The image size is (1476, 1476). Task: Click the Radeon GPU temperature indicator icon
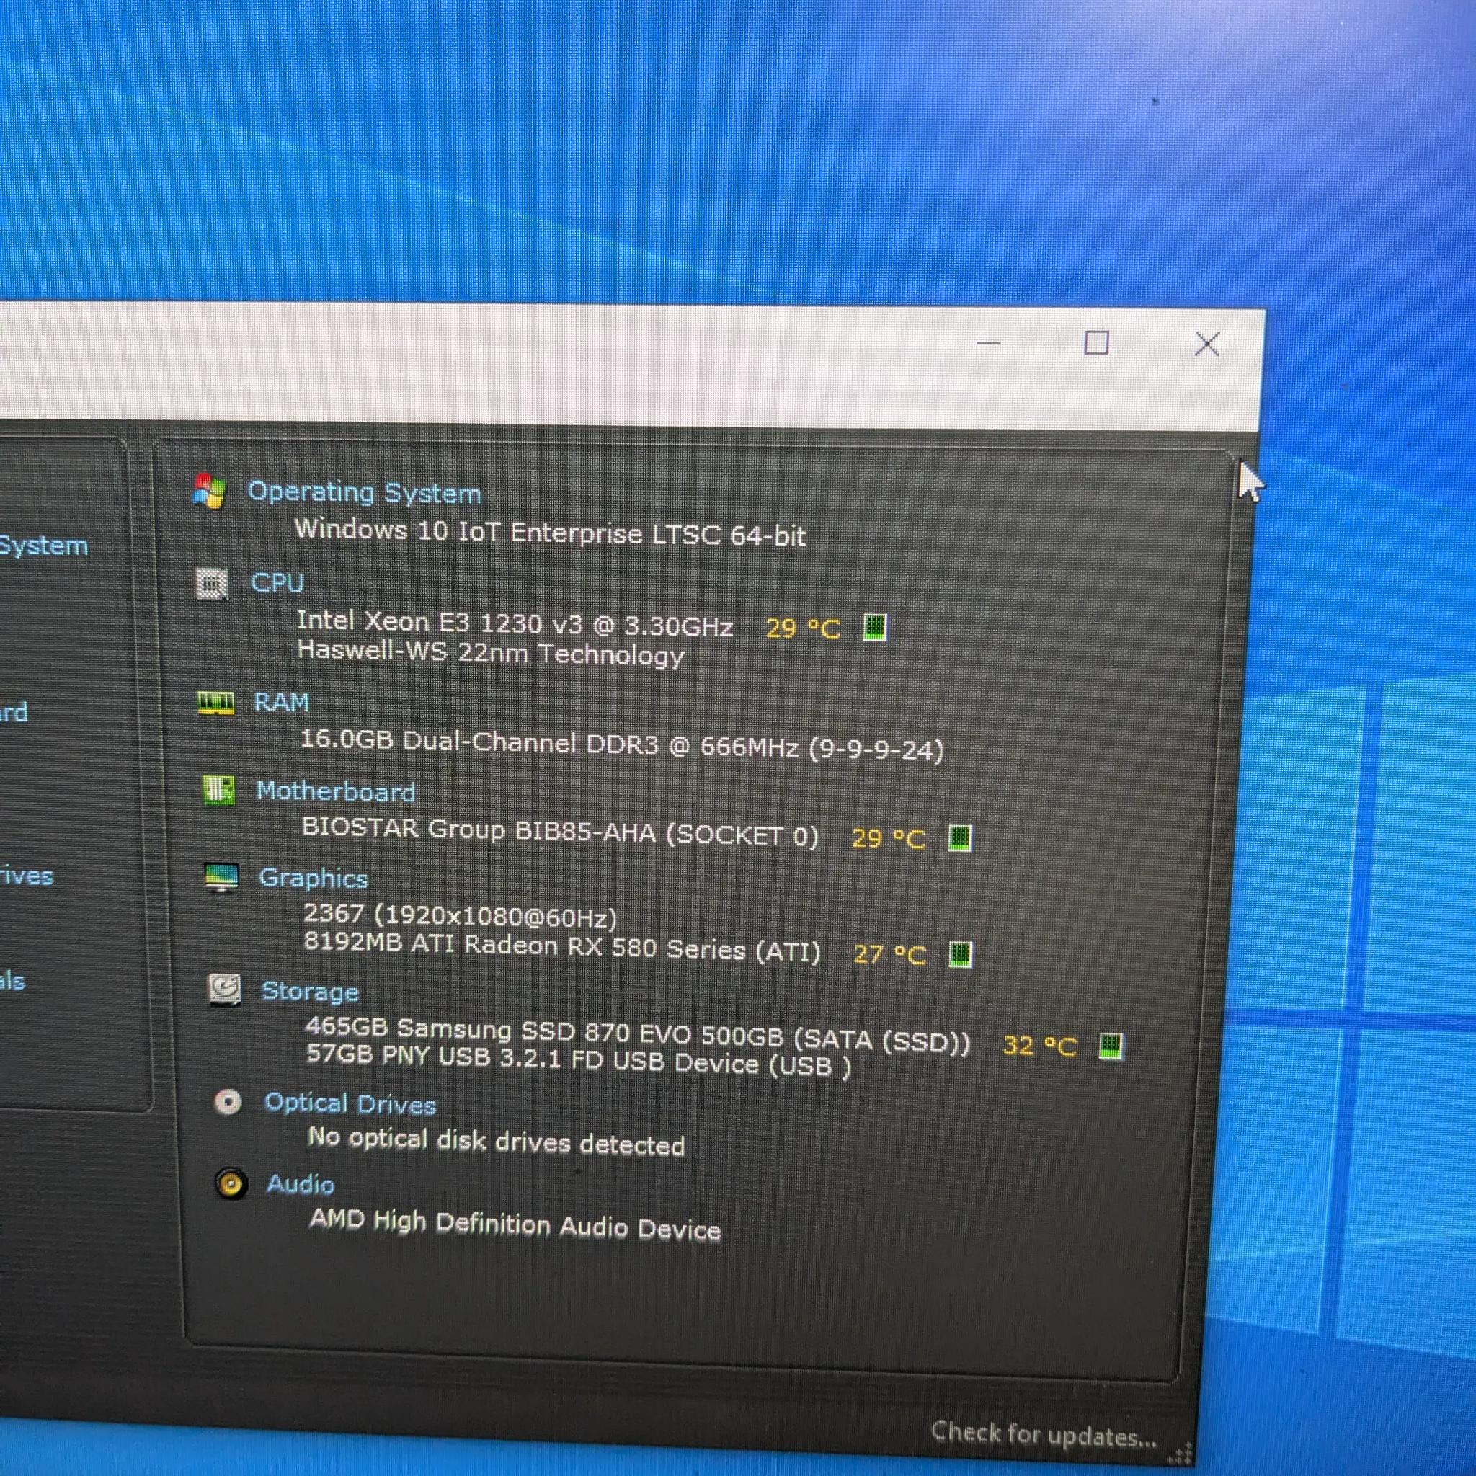960,954
